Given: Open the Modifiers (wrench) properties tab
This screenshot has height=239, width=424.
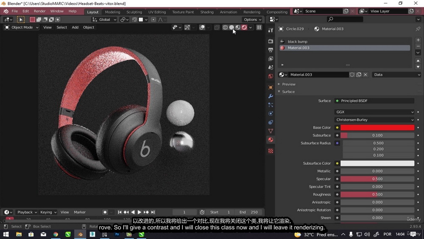Looking at the screenshot, I should click(271, 96).
